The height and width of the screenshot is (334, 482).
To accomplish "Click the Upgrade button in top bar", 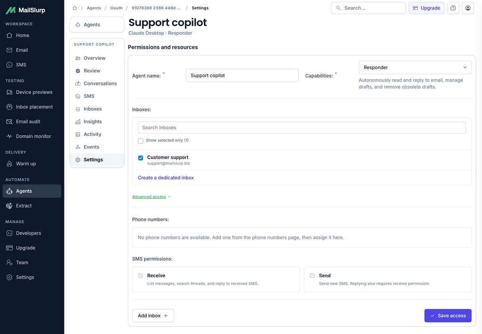I will click(426, 8).
